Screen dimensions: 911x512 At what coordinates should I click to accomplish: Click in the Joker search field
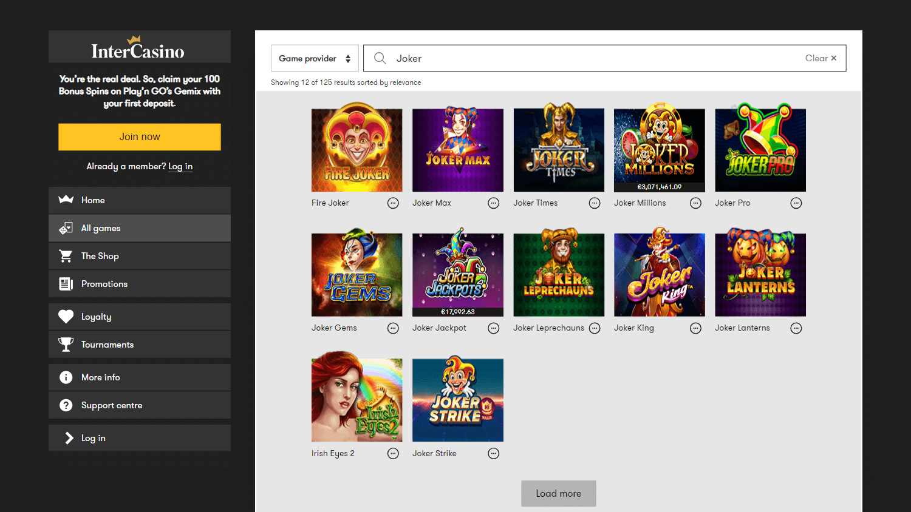pos(595,58)
